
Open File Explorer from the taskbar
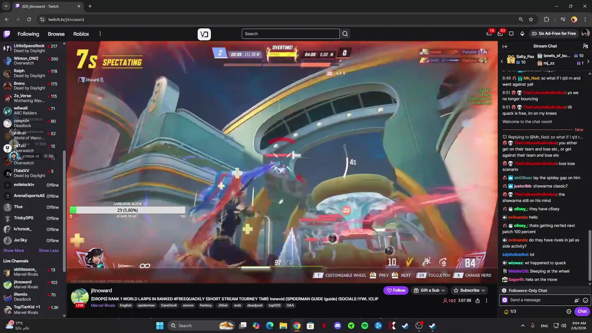coord(283,326)
